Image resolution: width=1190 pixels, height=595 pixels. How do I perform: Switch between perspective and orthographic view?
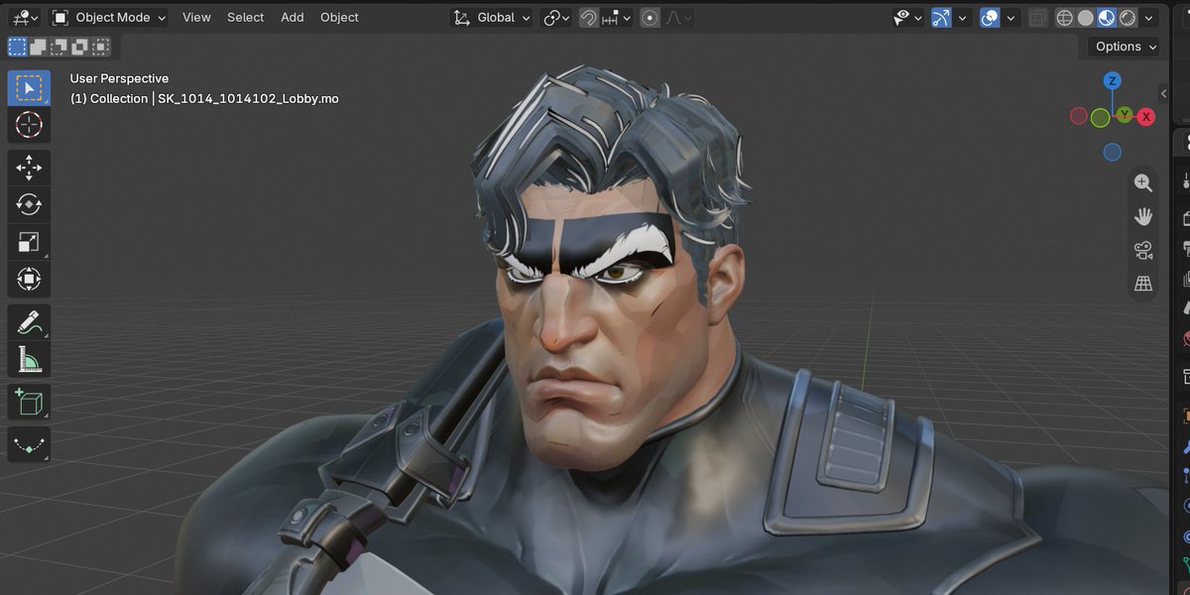point(1143,284)
